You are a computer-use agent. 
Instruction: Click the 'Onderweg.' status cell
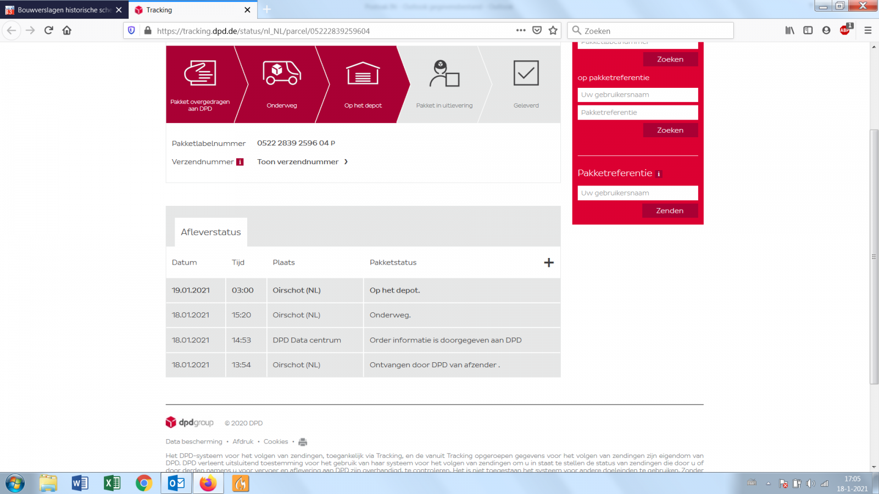click(462, 315)
